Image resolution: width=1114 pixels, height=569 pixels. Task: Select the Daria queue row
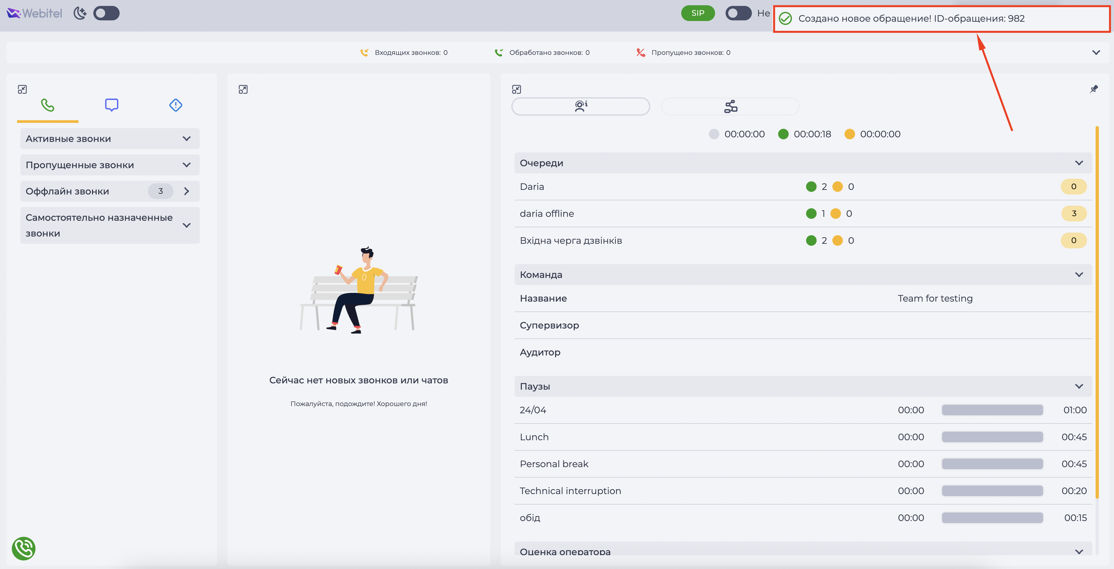(x=803, y=187)
